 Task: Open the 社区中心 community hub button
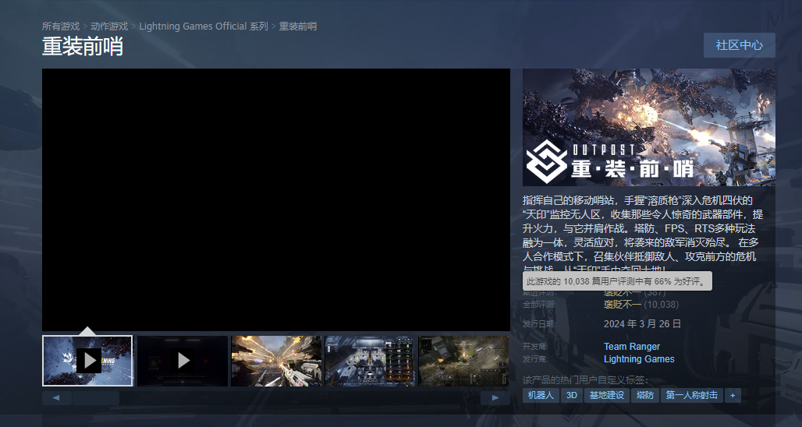[739, 45]
